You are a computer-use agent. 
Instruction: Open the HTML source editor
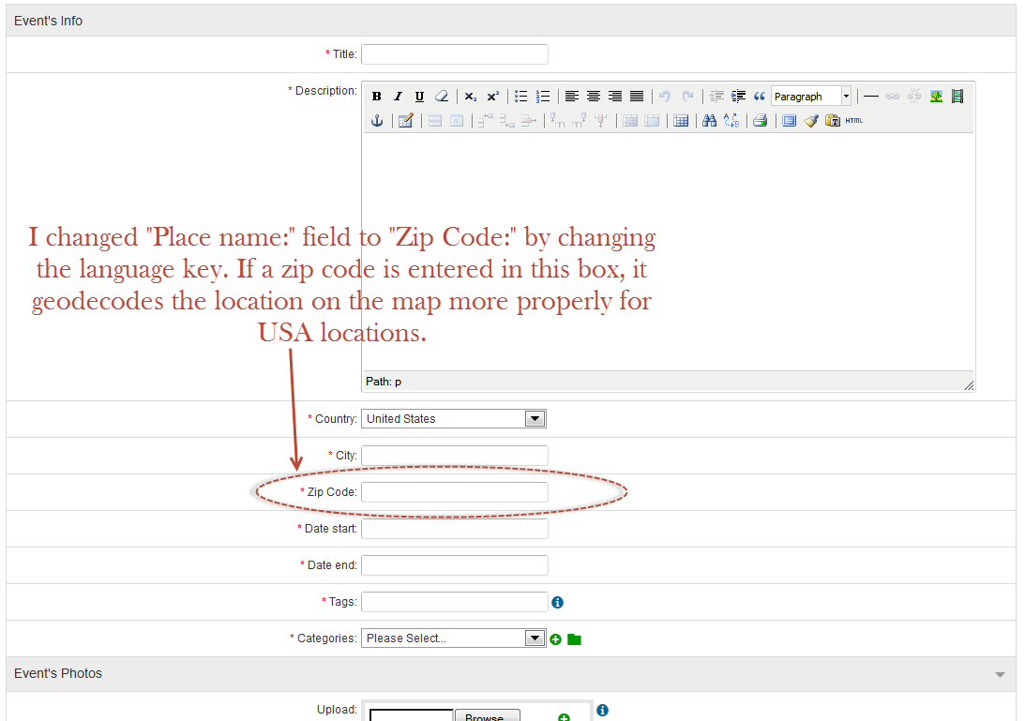853,121
